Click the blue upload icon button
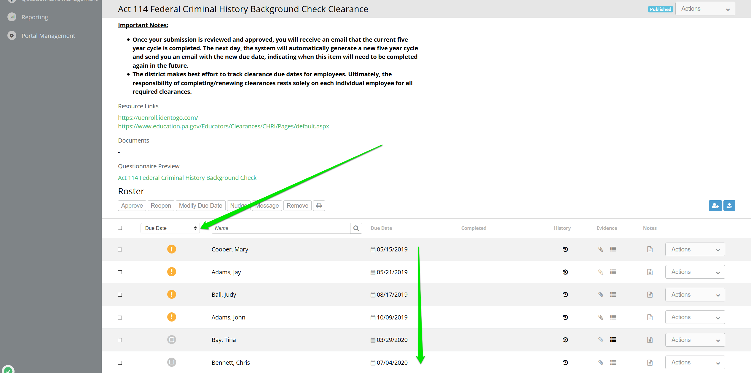Screen dimensions: 751x373 [x=729, y=206]
